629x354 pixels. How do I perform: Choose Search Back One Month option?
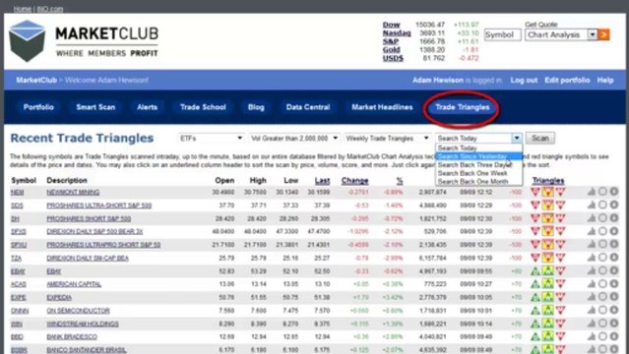pos(479,181)
